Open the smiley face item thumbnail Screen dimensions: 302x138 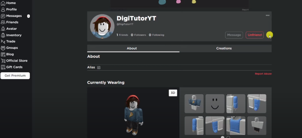pyautogui.click(x=215, y=104)
